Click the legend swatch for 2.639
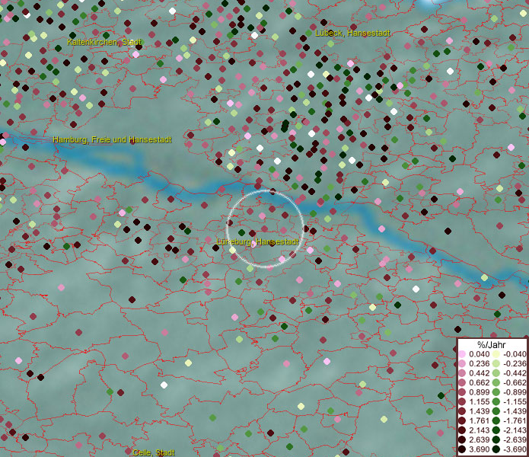The width and height of the screenshot is (529, 457). pyautogui.click(x=462, y=439)
